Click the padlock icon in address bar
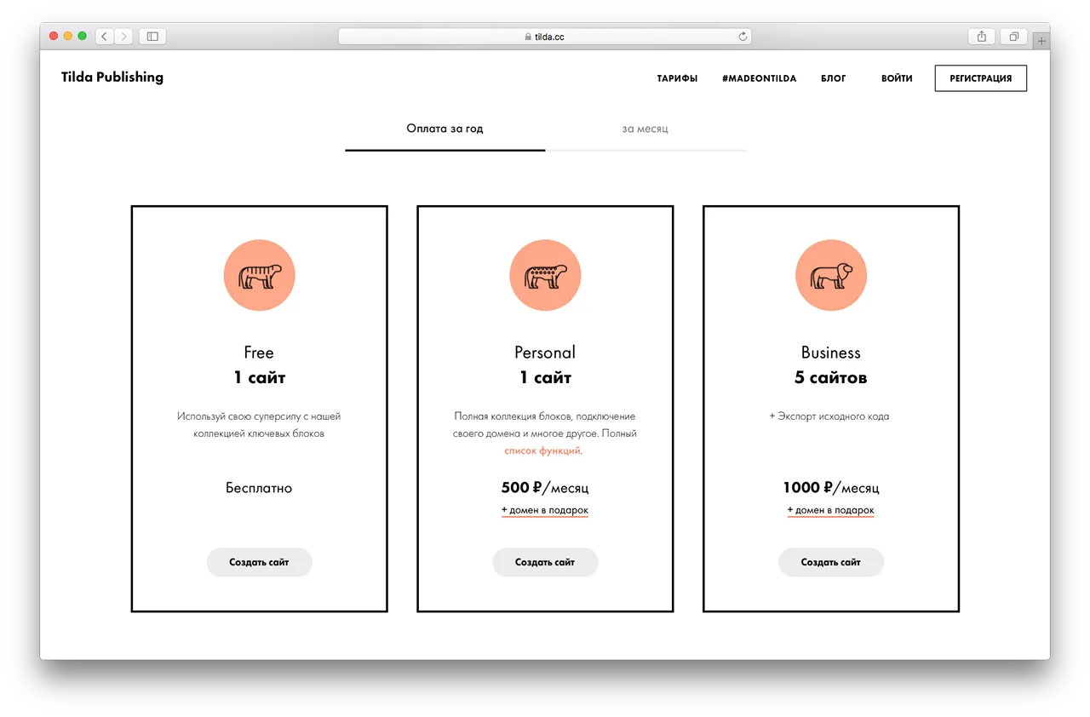This screenshot has height=717, width=1090. 528,37
